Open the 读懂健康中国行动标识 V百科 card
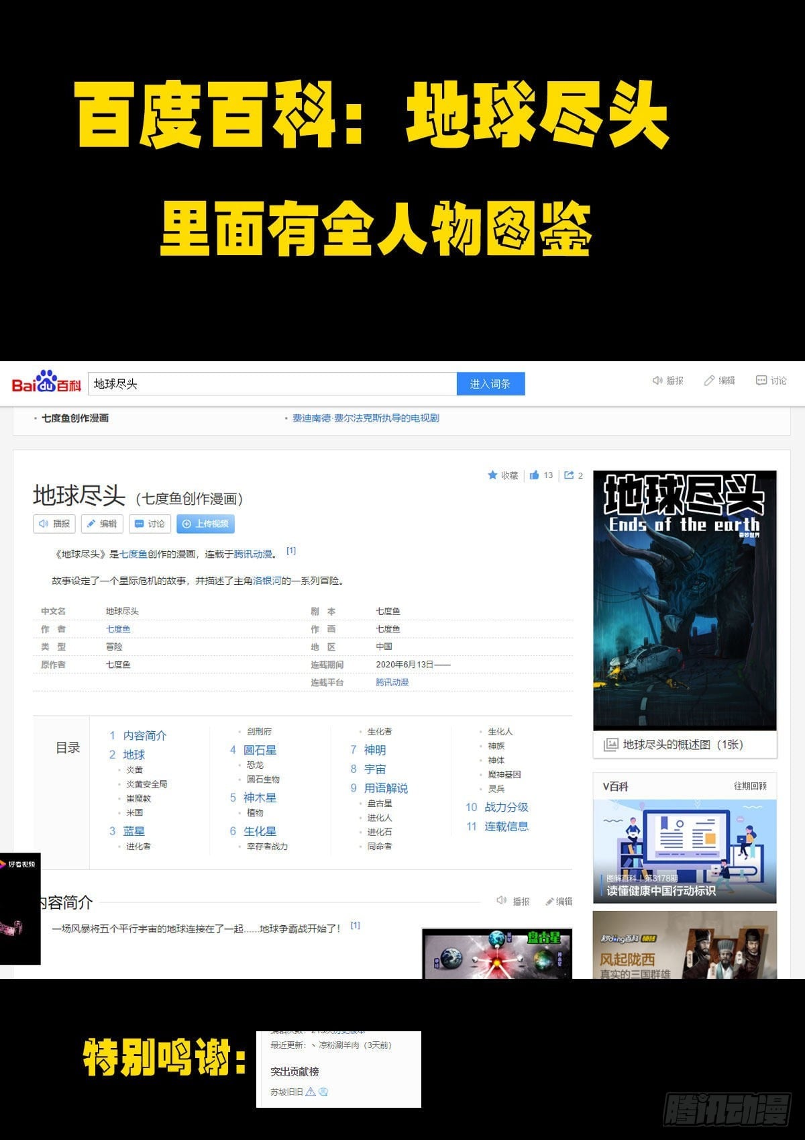The height and width of the screenshot is (1140, 805). [684, 851]
